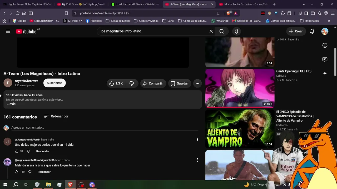
Task: Reply to miguelmarchettarodriguez1706's comment
Action: point(44,172)
